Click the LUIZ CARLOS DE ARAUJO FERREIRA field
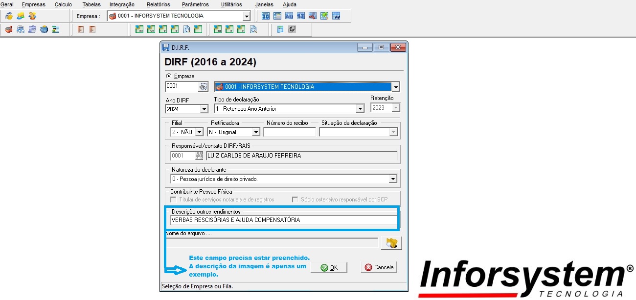This screenshot has height=300, width=636. [x=301, y=156]
